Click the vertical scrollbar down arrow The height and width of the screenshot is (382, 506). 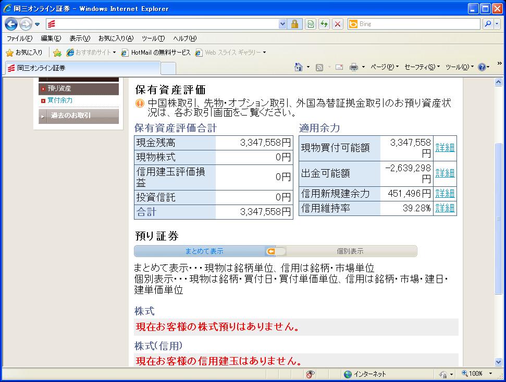[x=499, y=362]
